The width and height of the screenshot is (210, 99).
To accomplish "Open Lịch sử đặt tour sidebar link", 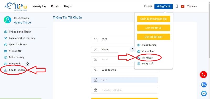I will pyautogui.click(x=18, y=44).
